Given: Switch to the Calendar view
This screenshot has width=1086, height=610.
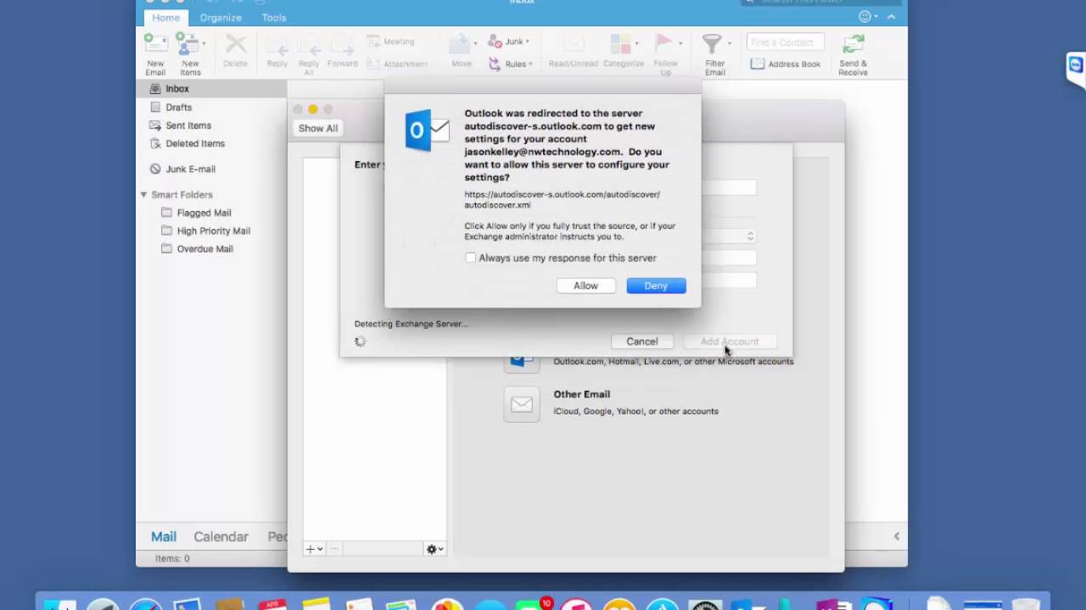Looking at the screenshot, I should (221, 536).
